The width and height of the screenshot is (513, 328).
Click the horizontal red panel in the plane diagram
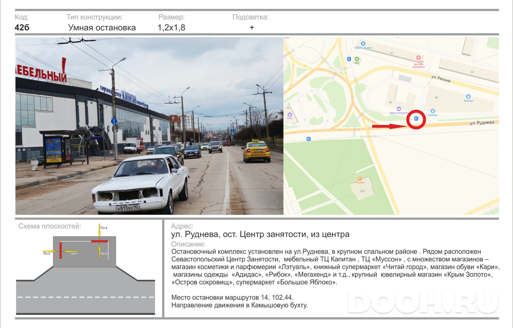(x=99, y=241)
